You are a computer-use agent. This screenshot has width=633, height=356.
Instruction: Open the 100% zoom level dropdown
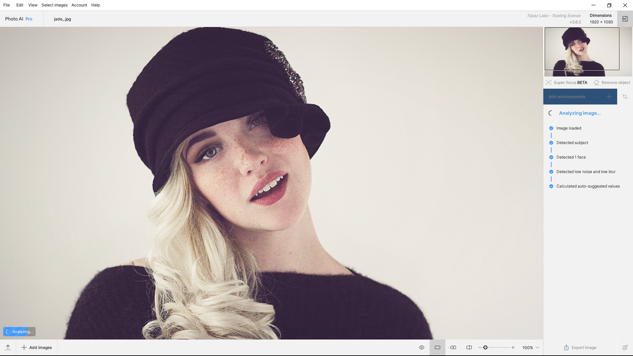point(531,347)
